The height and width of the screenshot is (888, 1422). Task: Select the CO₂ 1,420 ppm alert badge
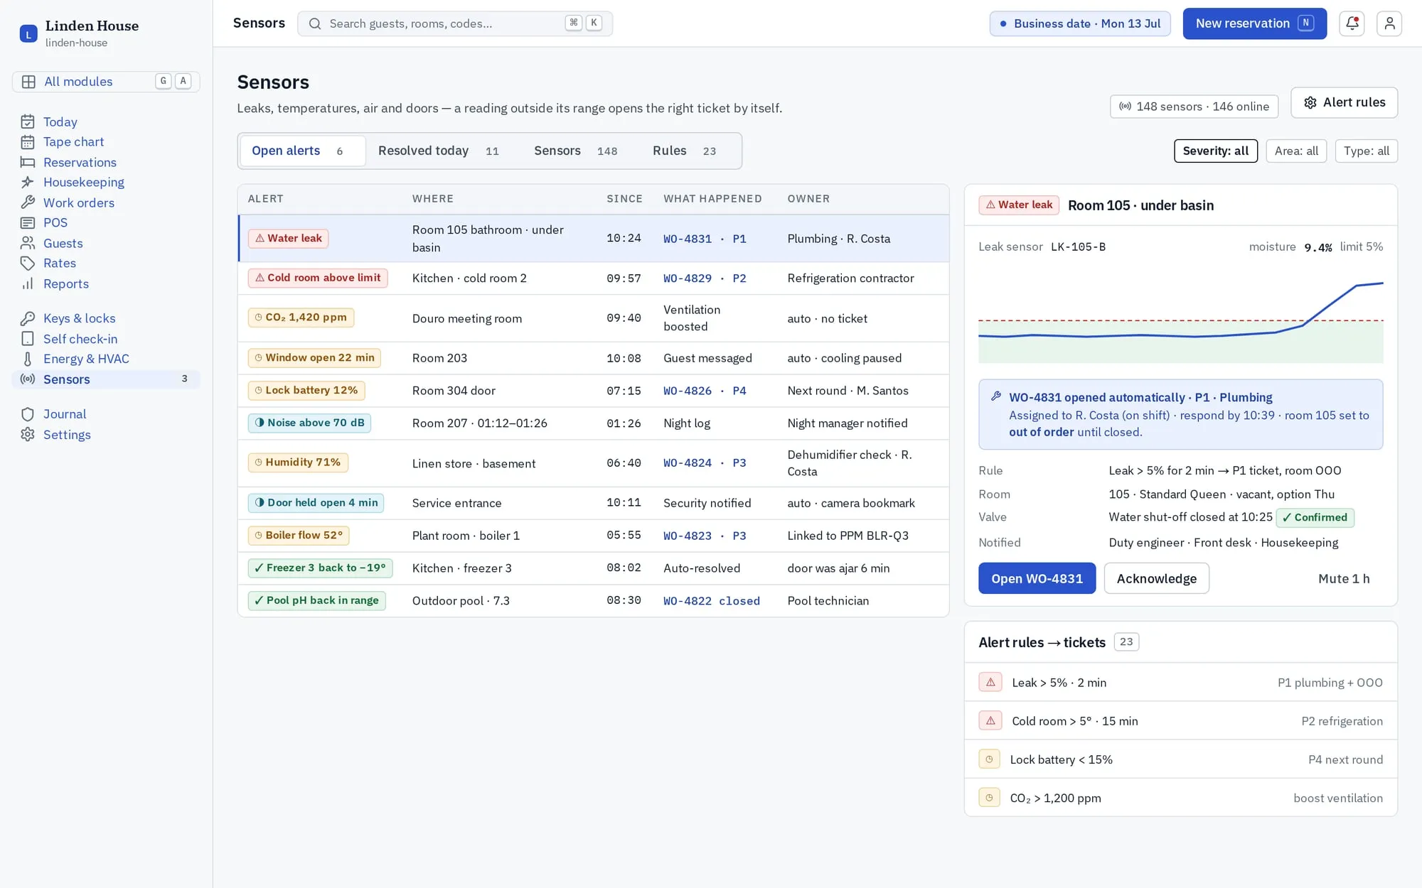coord(301,318)
